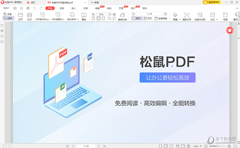Click the Redo arrow icon
The image size is (240, 148).
41,8
